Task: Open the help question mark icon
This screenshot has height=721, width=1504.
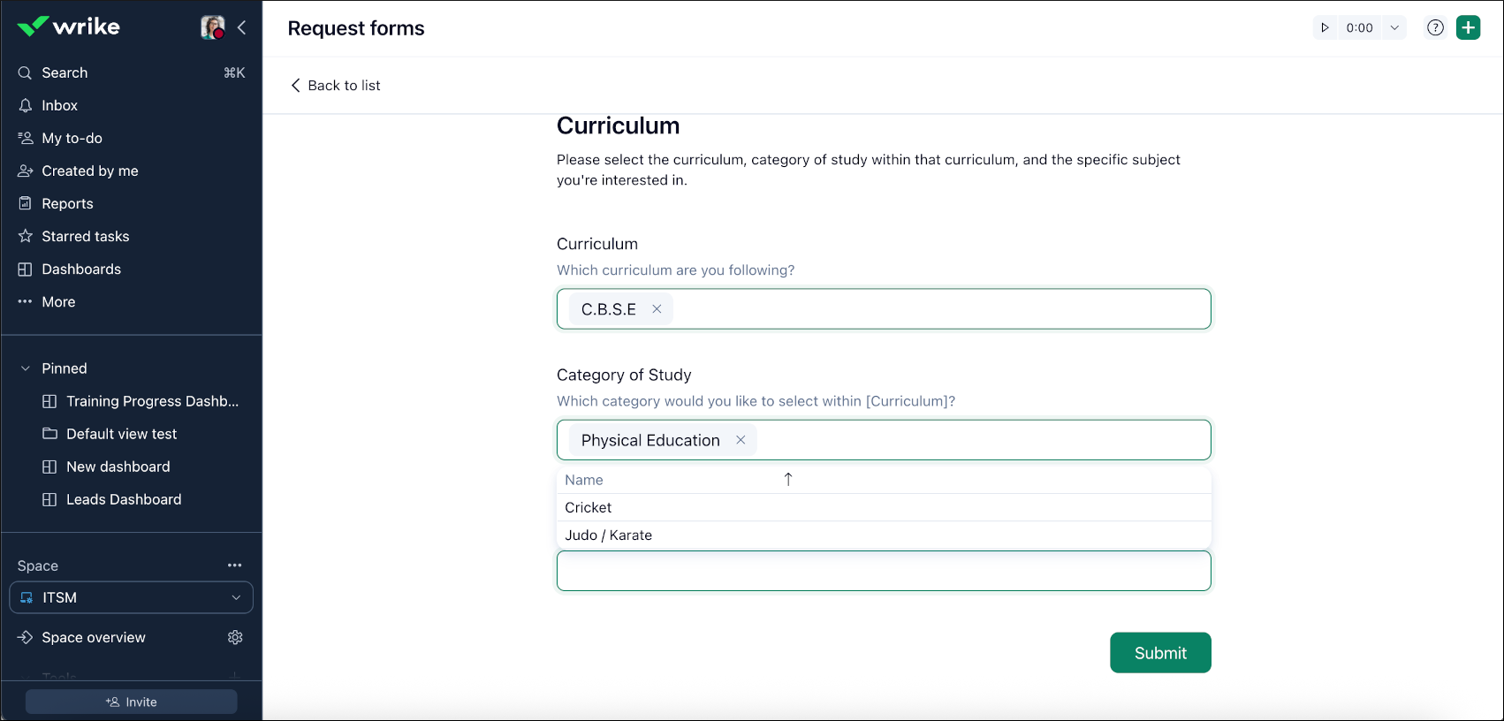Action: (1436, 27)
